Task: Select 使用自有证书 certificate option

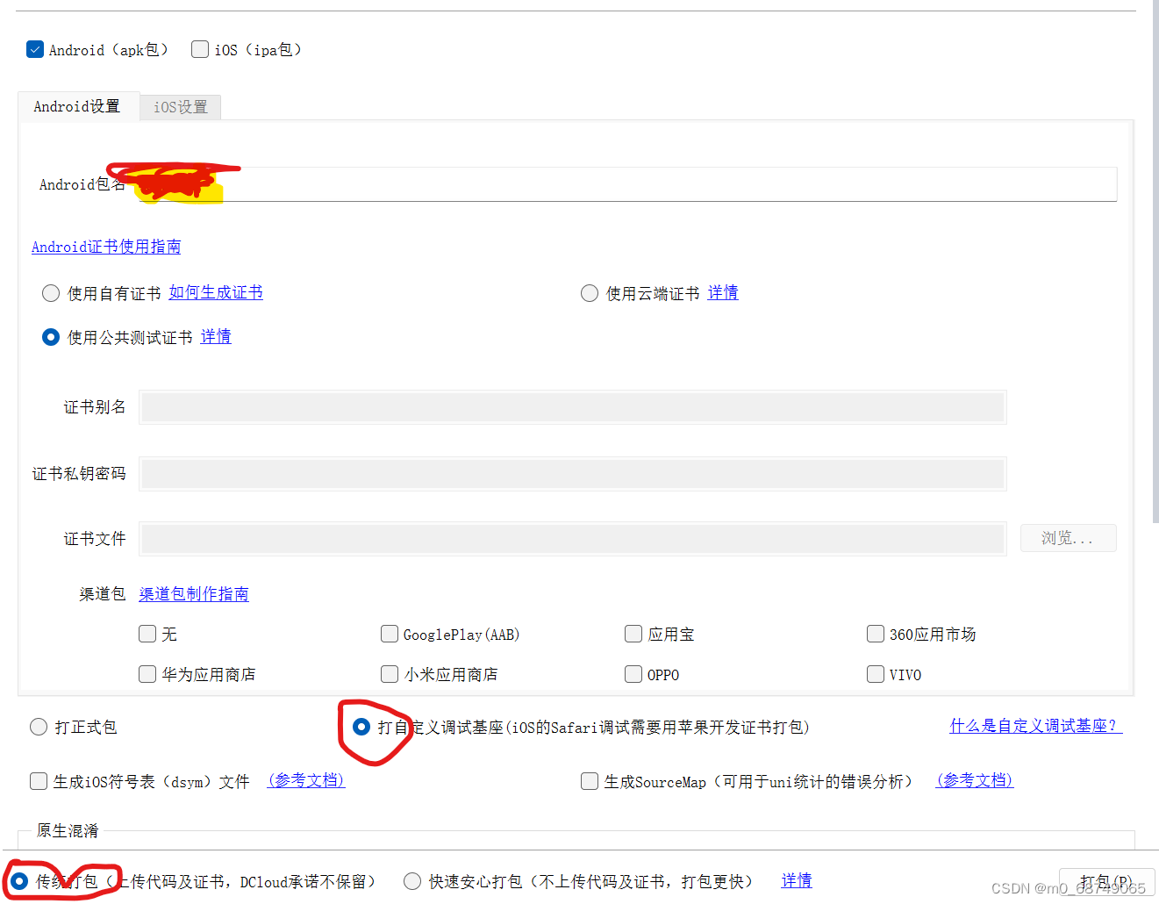Action: tap(50, 292)
